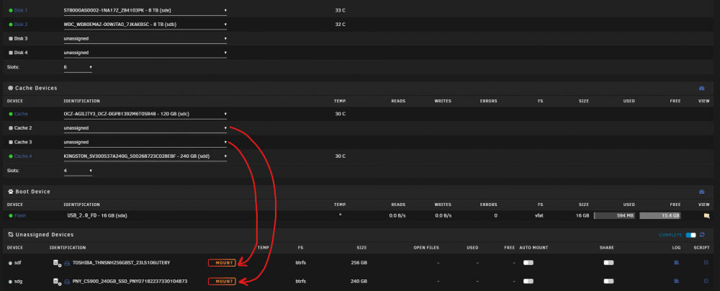Click the green status dot for Cache 4

pyautogui.click(x=11, y=156)
